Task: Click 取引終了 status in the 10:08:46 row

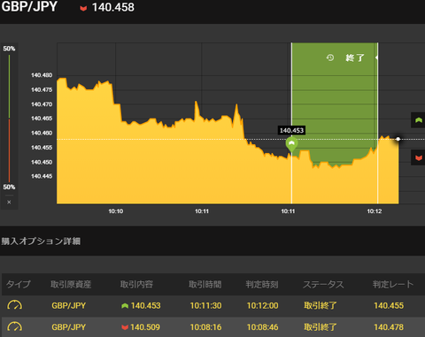Action: point(321,327)
